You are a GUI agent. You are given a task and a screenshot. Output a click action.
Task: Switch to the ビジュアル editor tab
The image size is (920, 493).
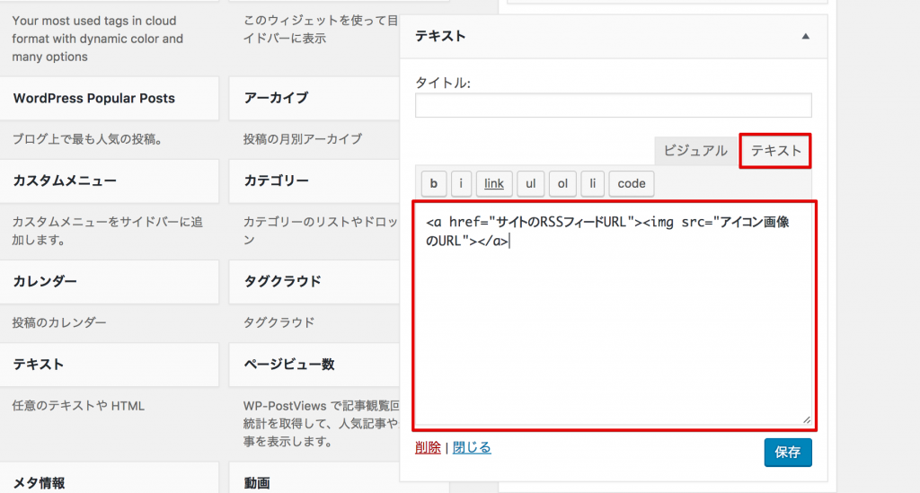(695, 151)
